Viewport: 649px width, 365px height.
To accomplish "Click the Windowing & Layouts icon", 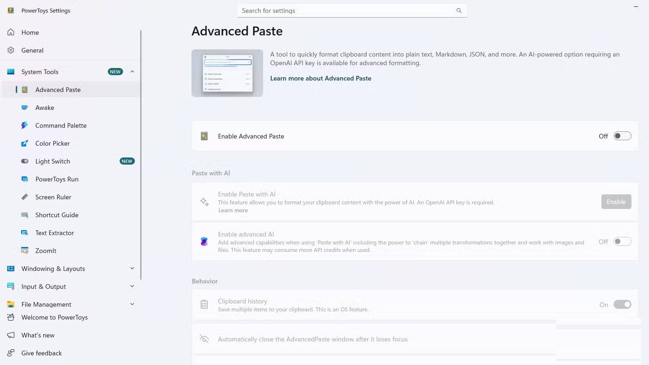I will [x=11, y=268].
